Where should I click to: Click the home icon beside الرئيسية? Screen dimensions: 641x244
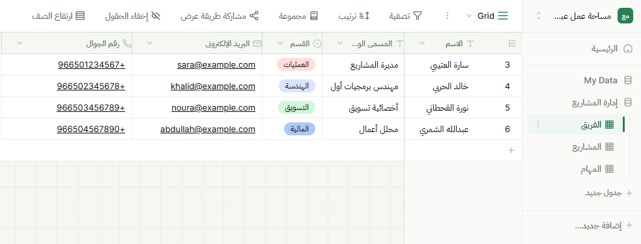click(628, 49)
